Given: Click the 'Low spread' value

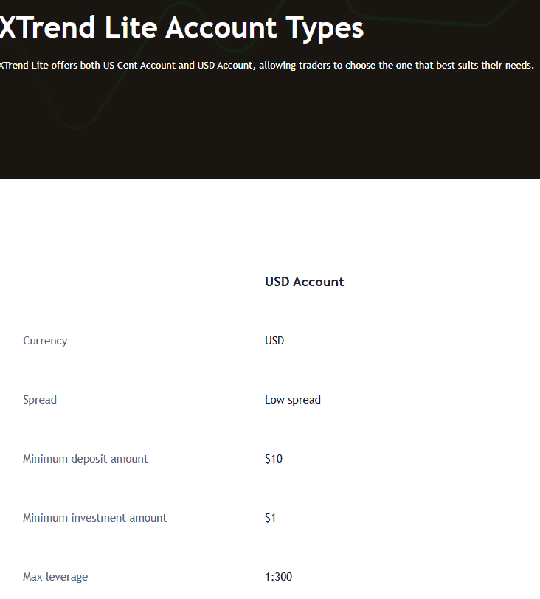Looking at the screenshot, I should click(x=293, y=400).
